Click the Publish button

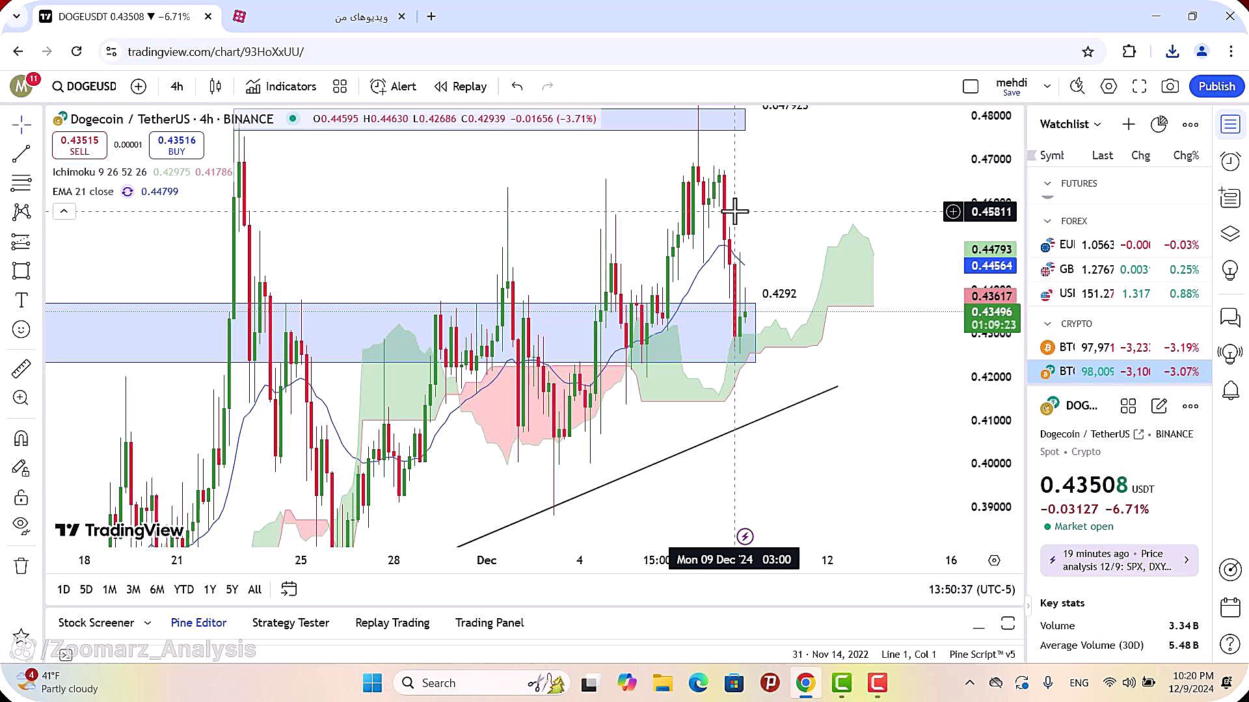1216,86
